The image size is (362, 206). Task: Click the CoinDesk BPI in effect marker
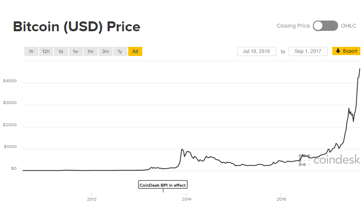[x=163, y=185]
